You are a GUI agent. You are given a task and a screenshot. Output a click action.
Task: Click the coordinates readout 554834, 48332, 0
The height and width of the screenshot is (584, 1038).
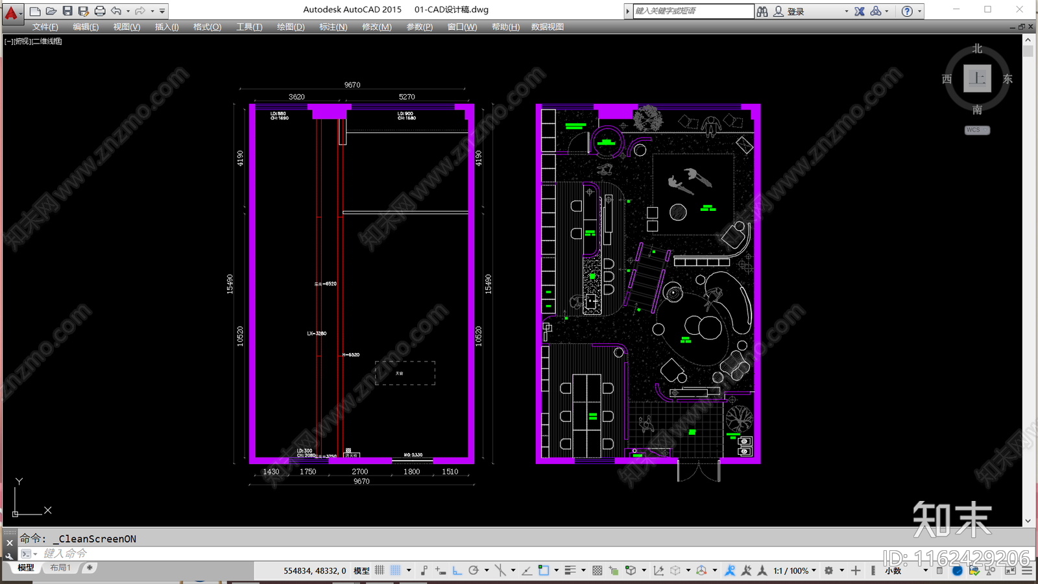(x=315, y=571)
